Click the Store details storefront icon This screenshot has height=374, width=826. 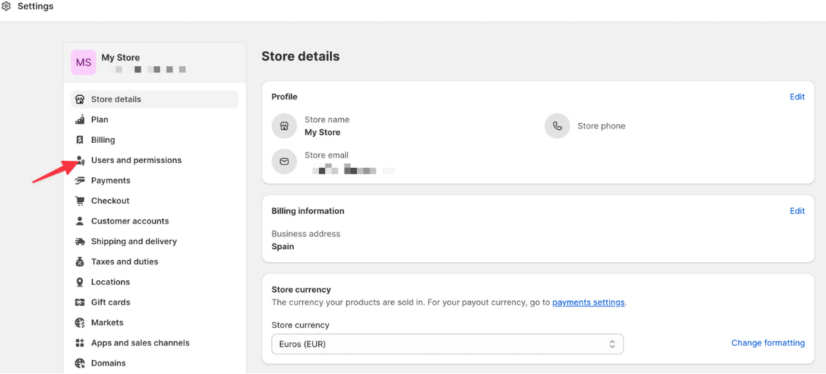79,99
